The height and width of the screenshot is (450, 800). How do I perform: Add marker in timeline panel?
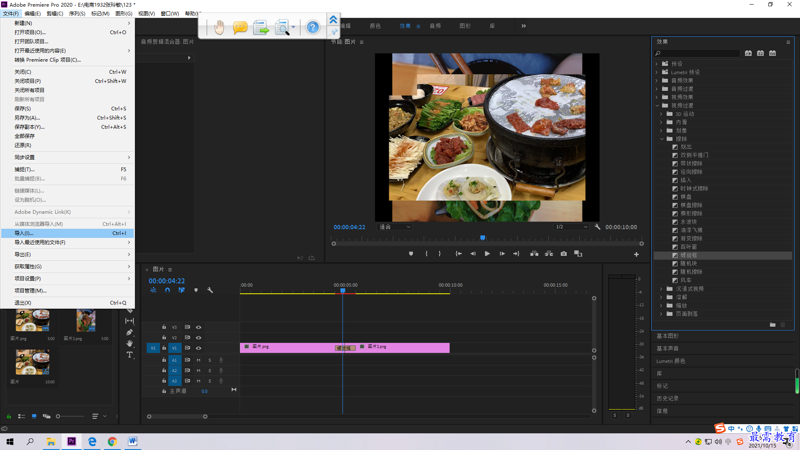[x=196, y=290]
